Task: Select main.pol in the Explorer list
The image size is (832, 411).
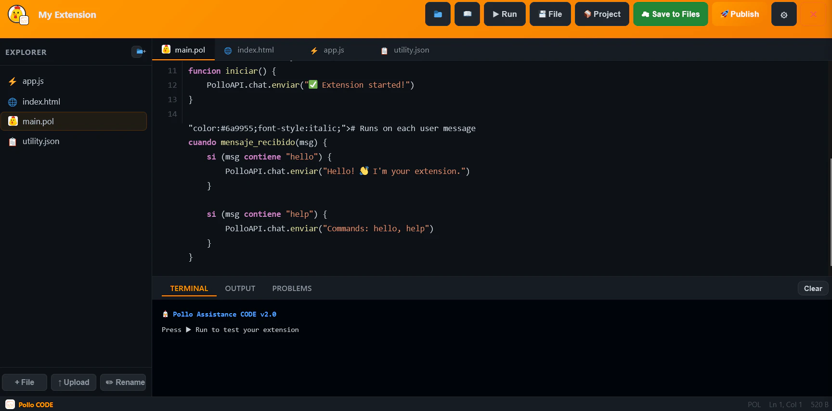Action: point(74,121)
